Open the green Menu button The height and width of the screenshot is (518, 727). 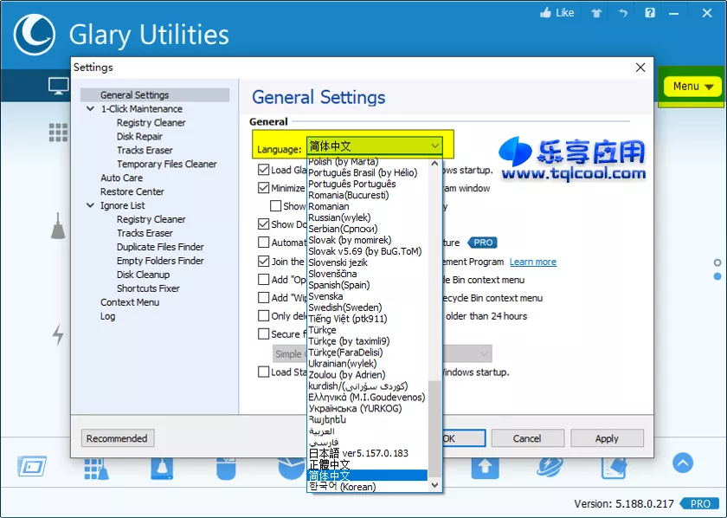click(x=692, y=86)
